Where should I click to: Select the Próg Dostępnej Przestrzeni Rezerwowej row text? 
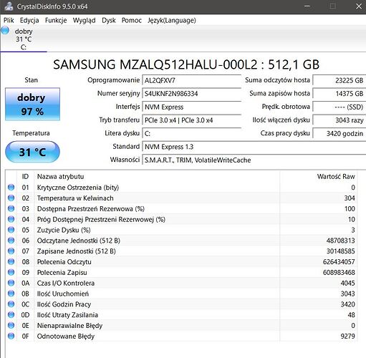pos(101,220)
